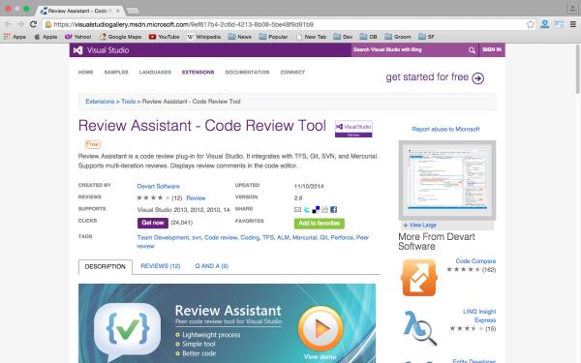Expand the SF bookmarks folder
The image size is (581, 363).
point(426,37)
